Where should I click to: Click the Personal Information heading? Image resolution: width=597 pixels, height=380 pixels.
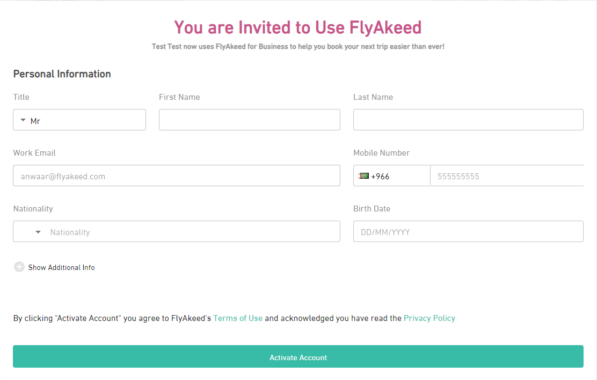tap(62, 74)
